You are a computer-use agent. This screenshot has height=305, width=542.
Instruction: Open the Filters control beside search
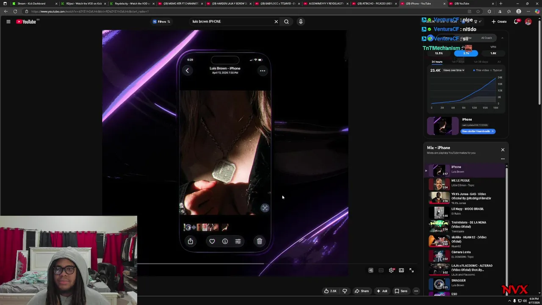161,22
